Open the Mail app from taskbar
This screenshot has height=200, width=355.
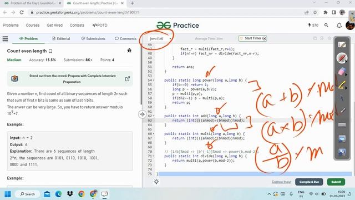pos(47,194)
